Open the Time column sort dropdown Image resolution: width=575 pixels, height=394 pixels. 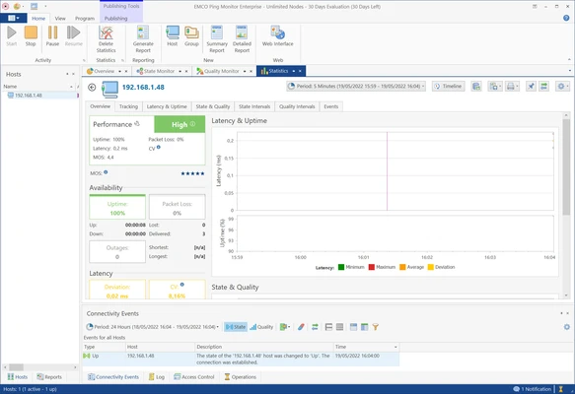[x=395, y=347]
